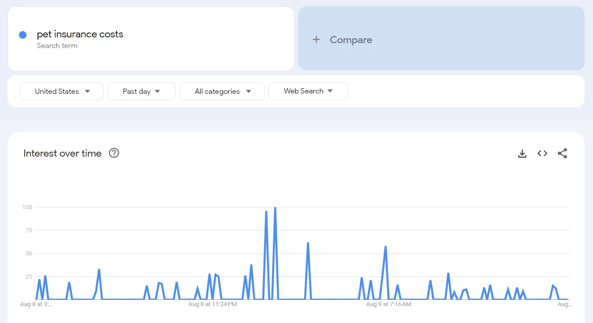Open the United States region dropdown
Screen dimensions: 593x323
pos(61,91)
